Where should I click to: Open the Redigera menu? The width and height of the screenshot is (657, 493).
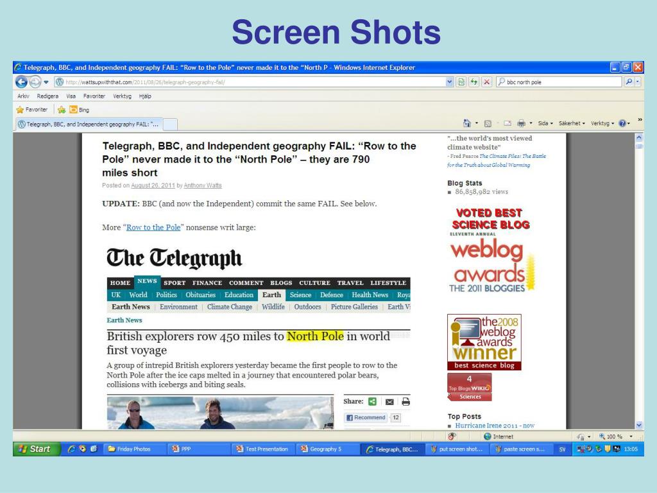coord(47,96)
